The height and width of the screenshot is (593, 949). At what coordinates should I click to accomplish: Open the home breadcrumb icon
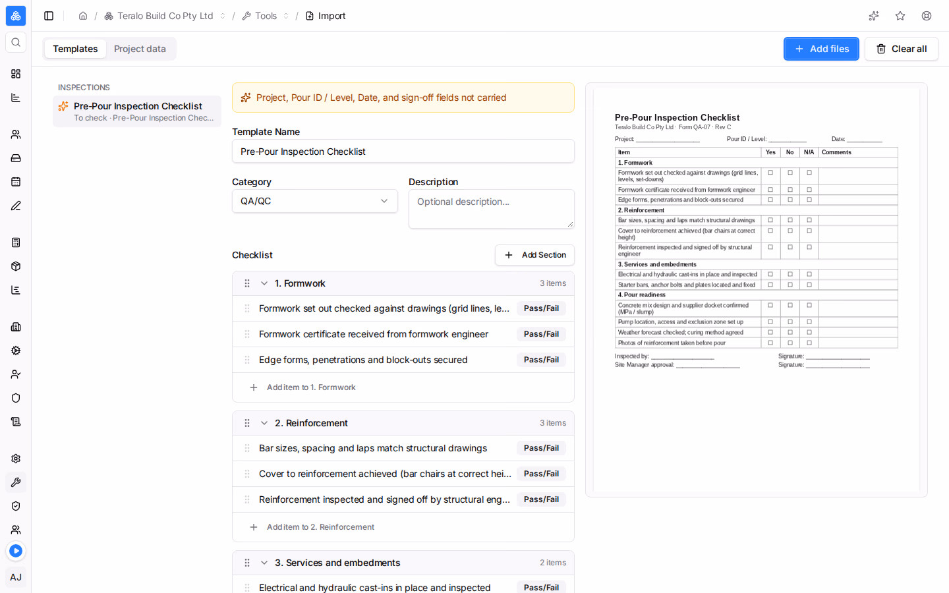(83, 16)
